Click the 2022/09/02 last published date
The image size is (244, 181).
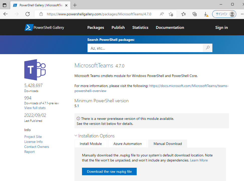click(35, 115)
